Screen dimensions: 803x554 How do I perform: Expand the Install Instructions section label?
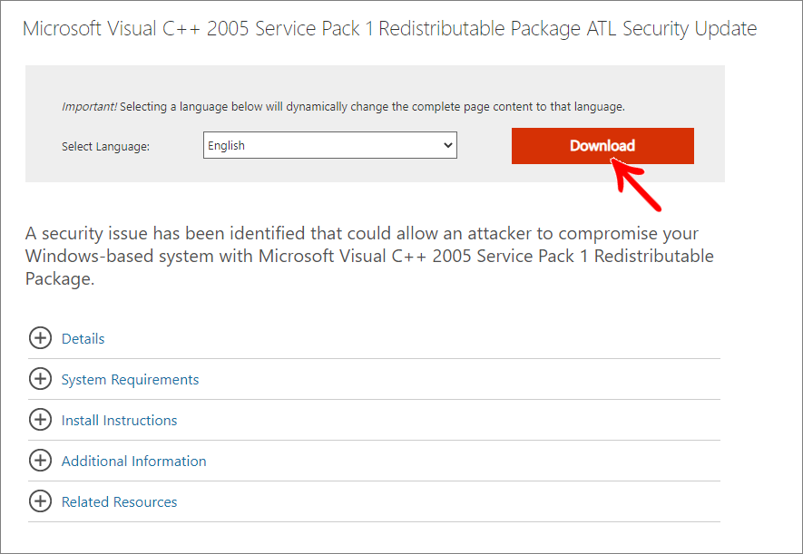(119, 421)
